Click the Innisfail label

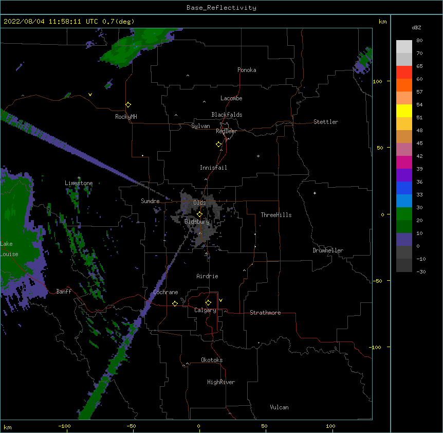pos(213,168)
